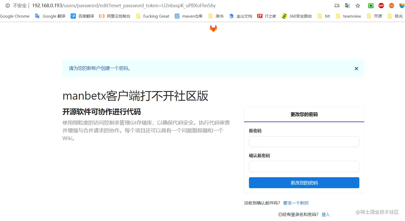Click the 确认新密码 field label
Viewport: 405px width, 221px height.
(x=259, y=156)
